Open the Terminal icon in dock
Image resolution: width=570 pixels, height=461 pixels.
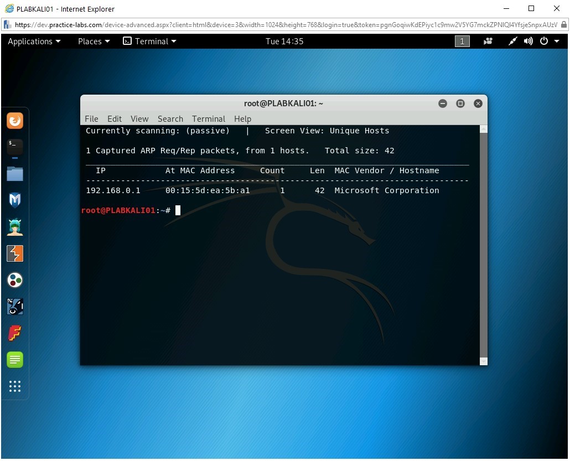pyautogui.click(x=15, y=147)
